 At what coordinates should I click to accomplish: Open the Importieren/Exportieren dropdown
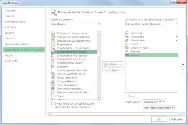(x=159, y=108)
